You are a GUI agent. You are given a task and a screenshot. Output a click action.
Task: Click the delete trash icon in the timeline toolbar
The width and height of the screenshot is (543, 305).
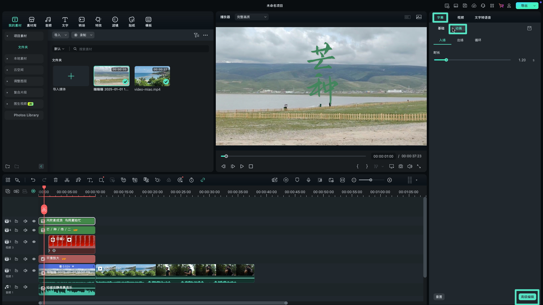point(56,180)
